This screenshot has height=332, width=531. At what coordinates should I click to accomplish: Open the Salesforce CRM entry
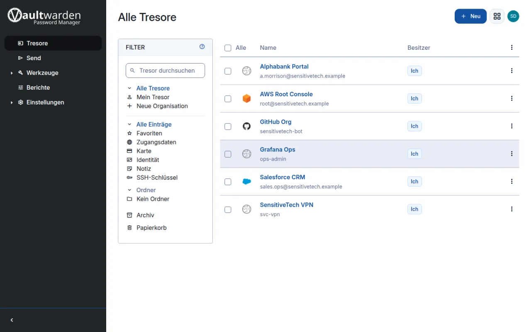click(283, 177)
